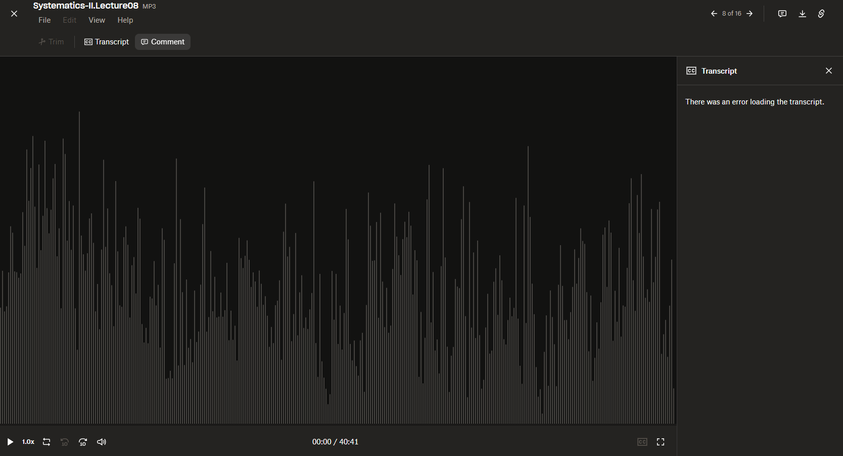Open comments sidebar icon in header
This screenshot has width=843, height=456.
[x=782, y=14]
